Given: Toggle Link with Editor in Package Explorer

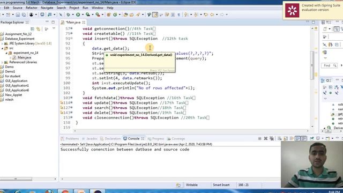Looking at the screenshot, I should [39, 29].
